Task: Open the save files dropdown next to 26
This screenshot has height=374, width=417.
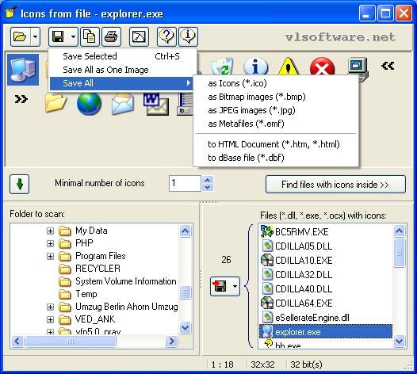Action: (x=235, y=286)
